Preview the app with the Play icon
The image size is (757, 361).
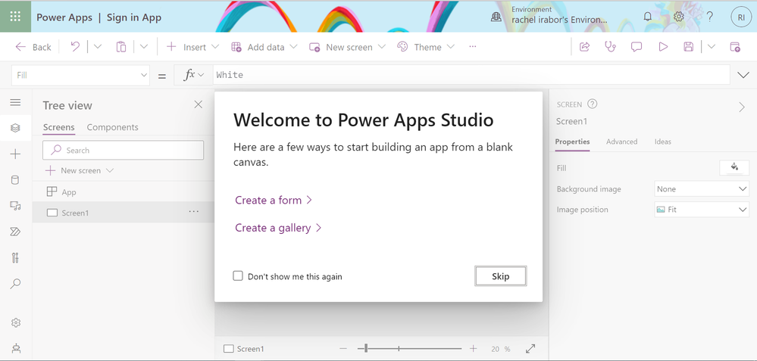(x=663, y=47)
